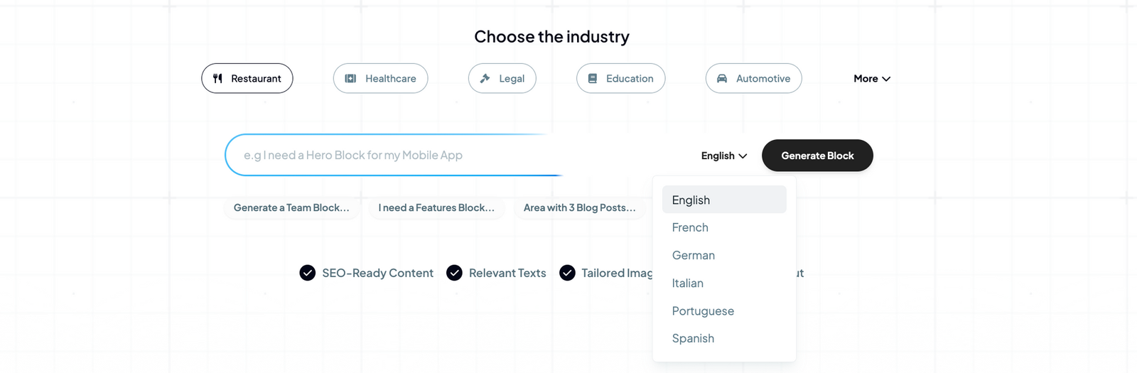
Task: Select French from the language list
Action: [690, 227]
